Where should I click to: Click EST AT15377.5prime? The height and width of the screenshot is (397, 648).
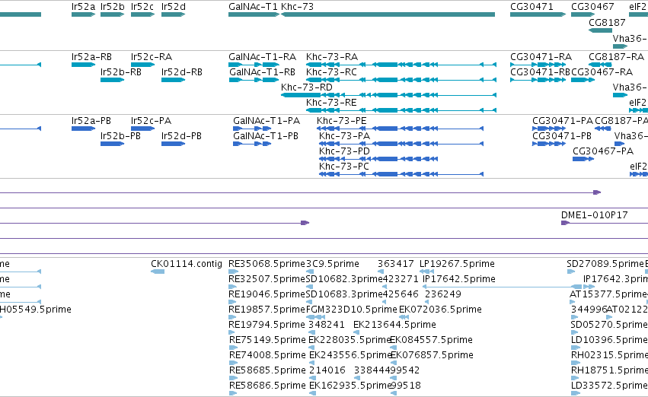[608, 294]
